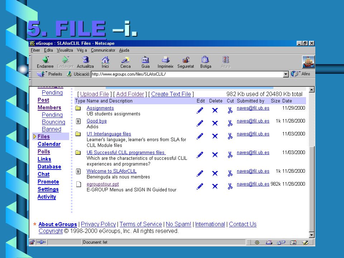This screenshot has width=344, height=258.
Task: Click the International footer link
Action: click(x=210, y=224)
